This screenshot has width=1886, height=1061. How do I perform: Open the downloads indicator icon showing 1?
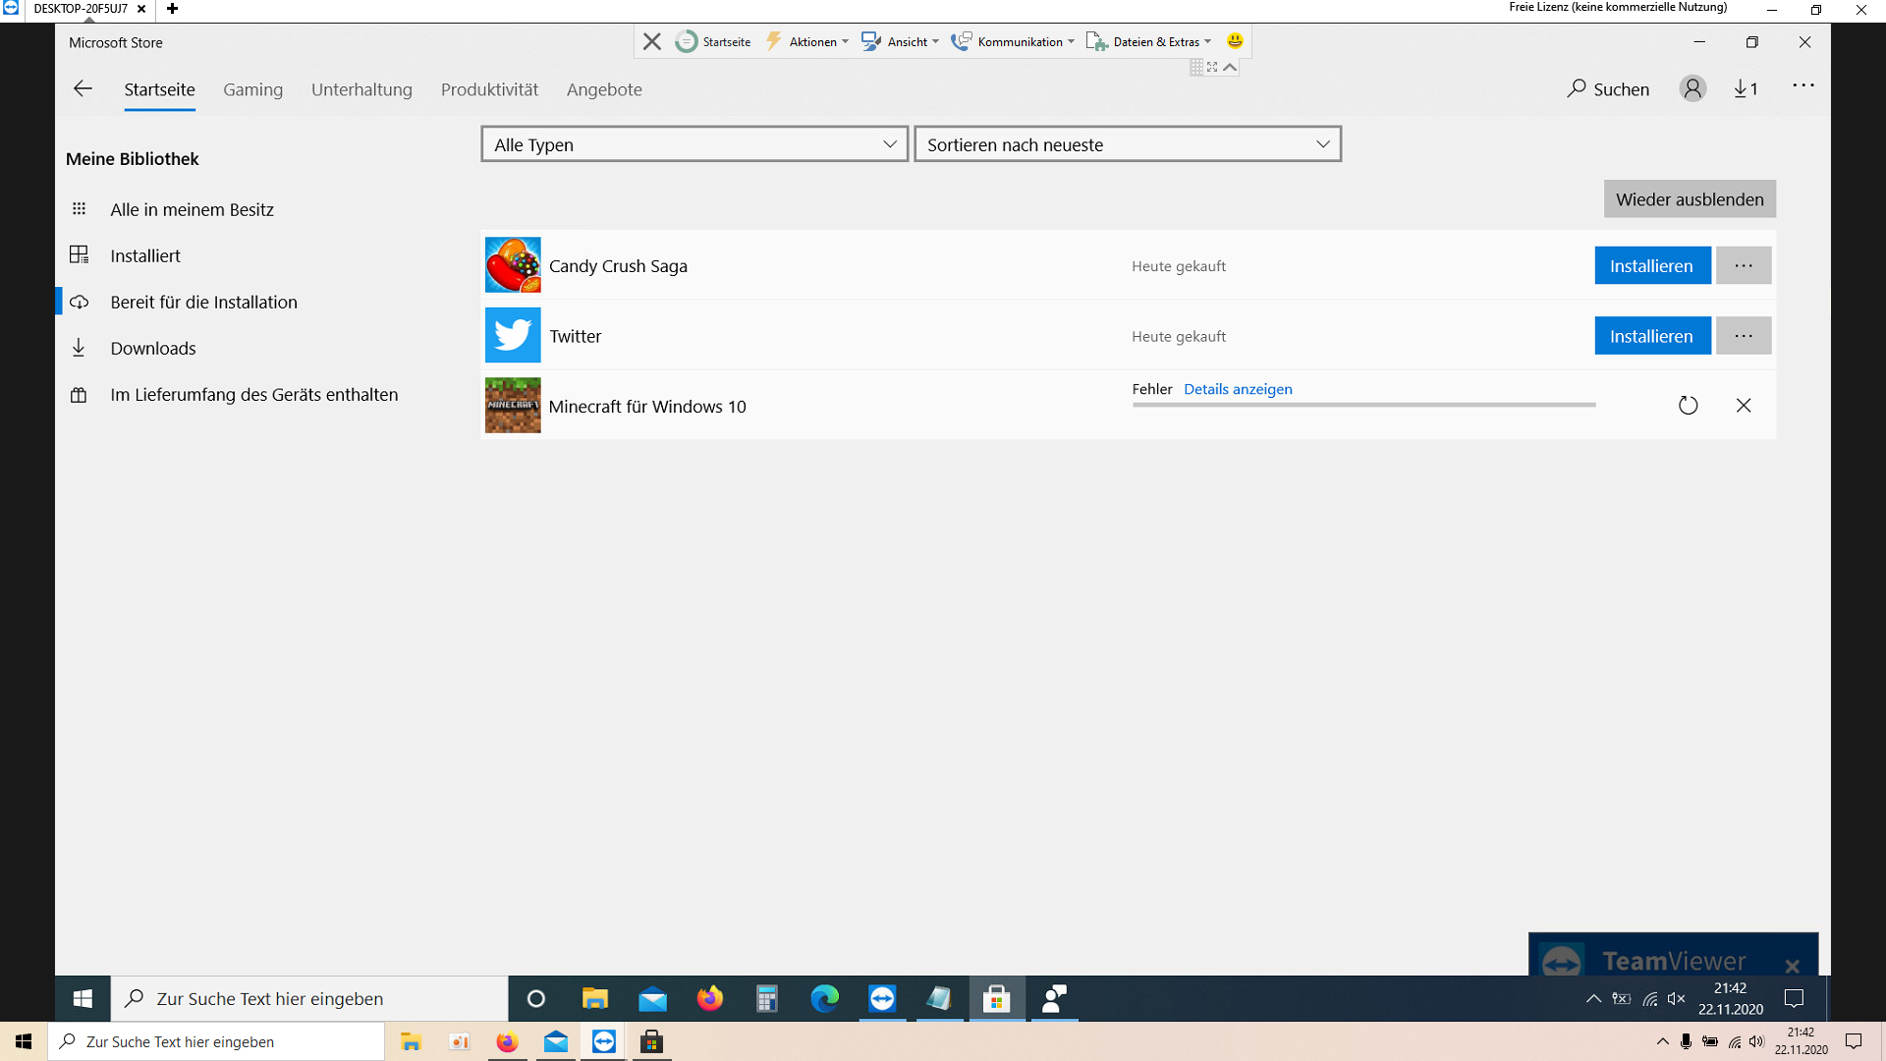(1746, 88)
